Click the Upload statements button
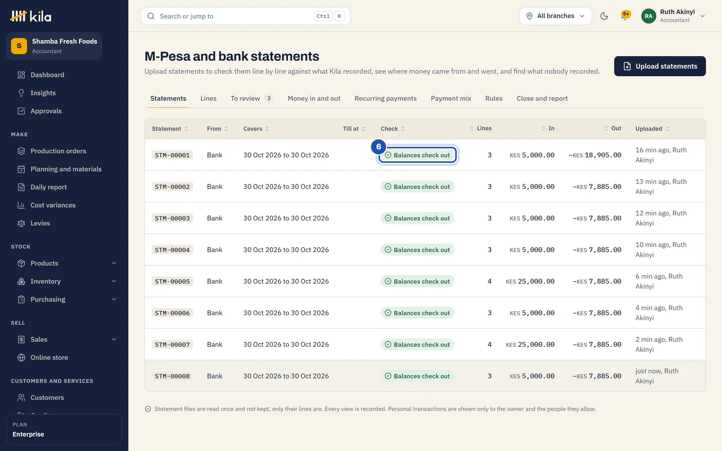Viewport: 722px width, 451px height. coord(660,66)
